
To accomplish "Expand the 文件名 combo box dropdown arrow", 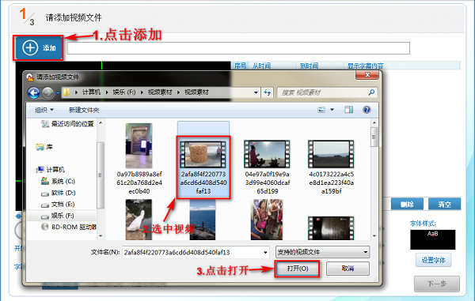I will click(x=265, y=252).
